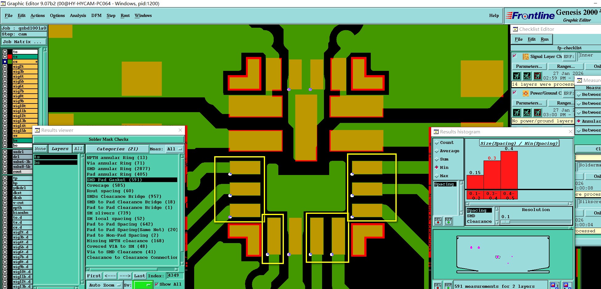Click Measure window title icon
The height and width of the screenshot is (289, 601).
[579, 80]
